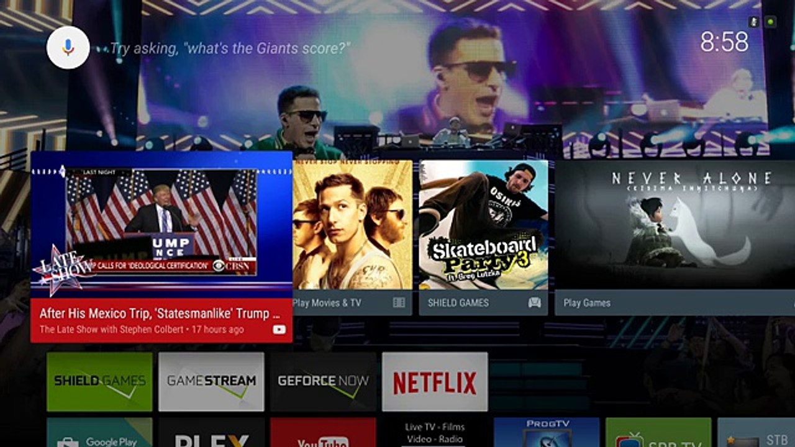Click the Play Movies & TV film icon
Viewport: 795px width, 447px height.
tap(399, 303)
